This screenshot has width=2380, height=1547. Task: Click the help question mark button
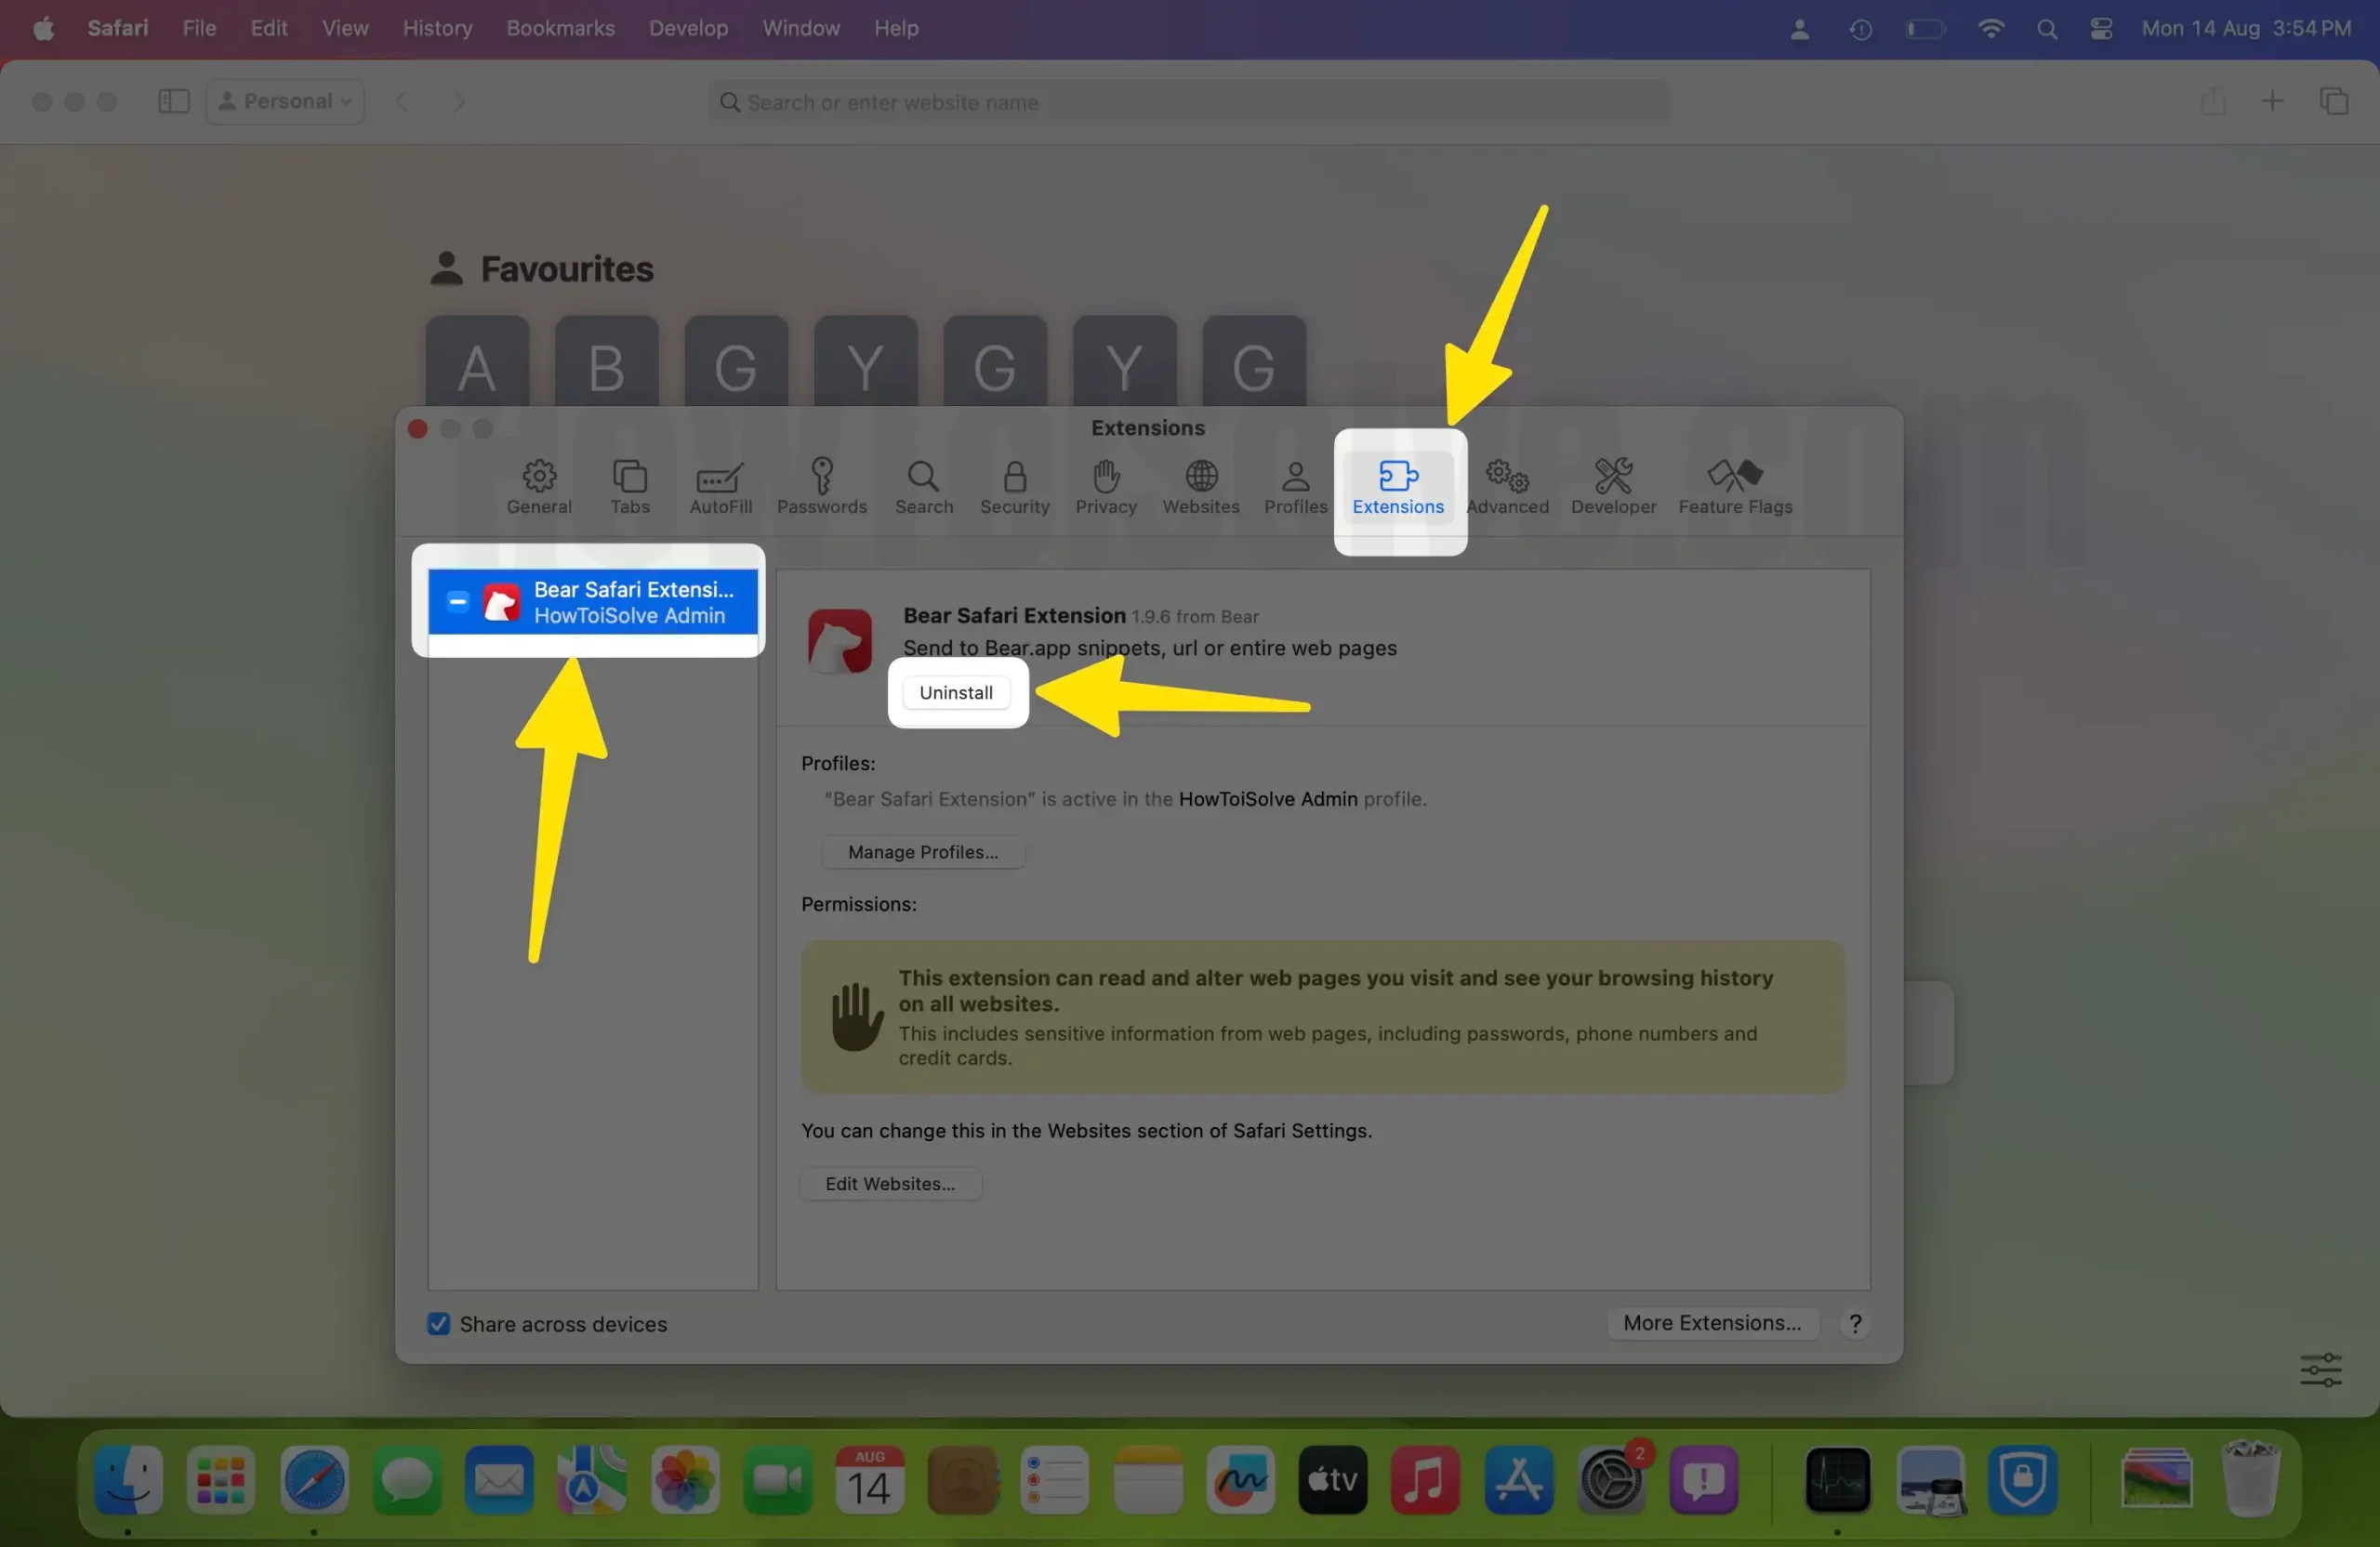1855,1323
